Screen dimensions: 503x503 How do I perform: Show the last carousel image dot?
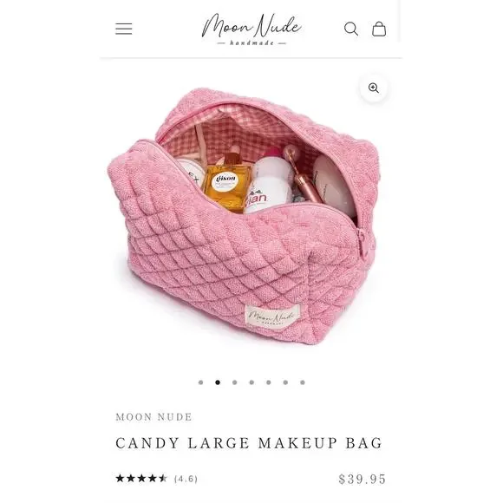click(x=303, y=382)
